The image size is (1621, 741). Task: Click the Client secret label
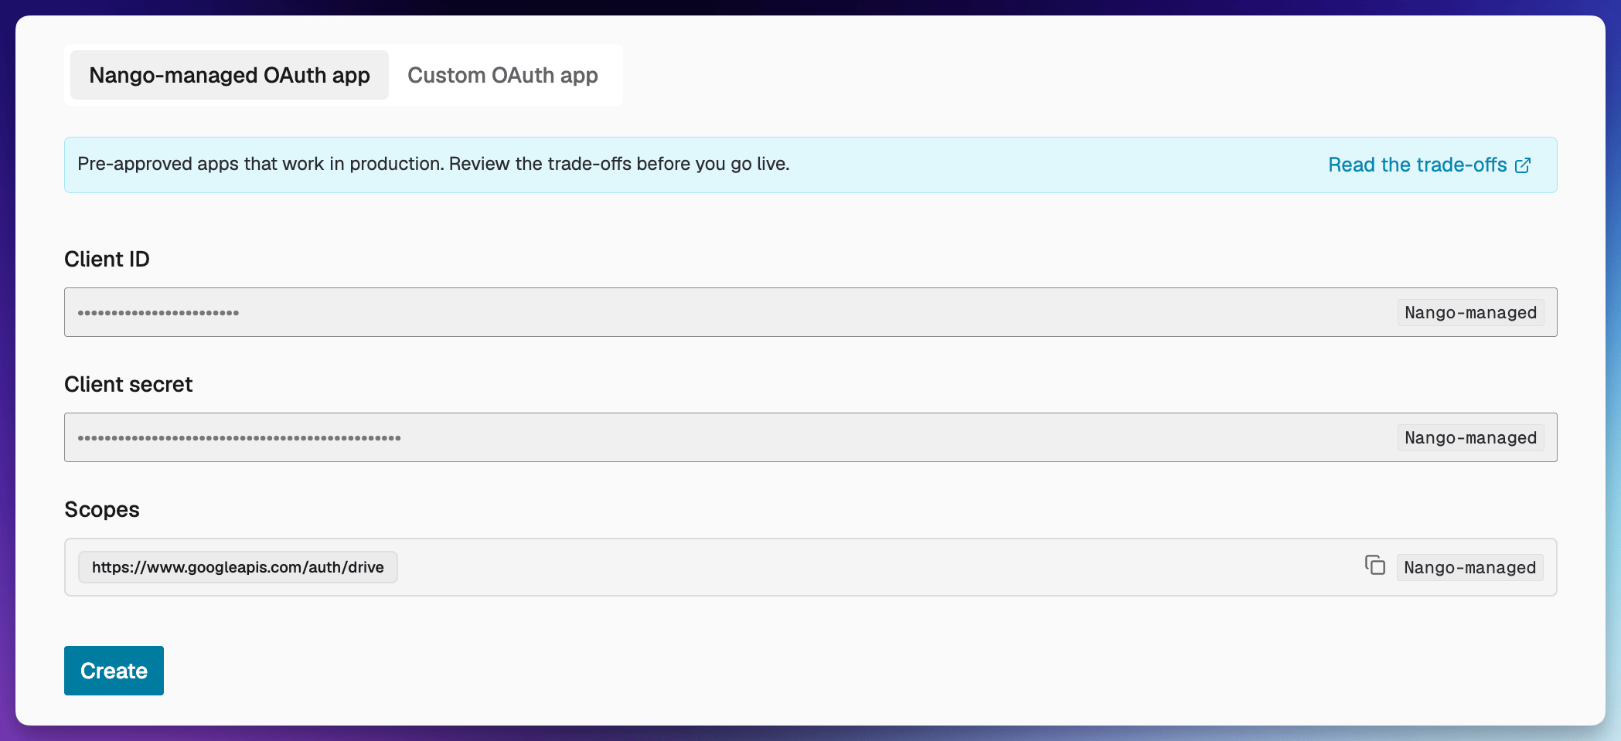[128, 384]
